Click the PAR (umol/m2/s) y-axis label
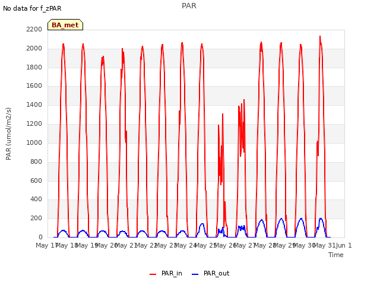 click(x=8, y=134)
